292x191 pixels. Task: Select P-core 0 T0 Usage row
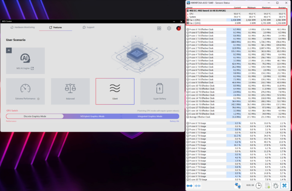point(237,123)
